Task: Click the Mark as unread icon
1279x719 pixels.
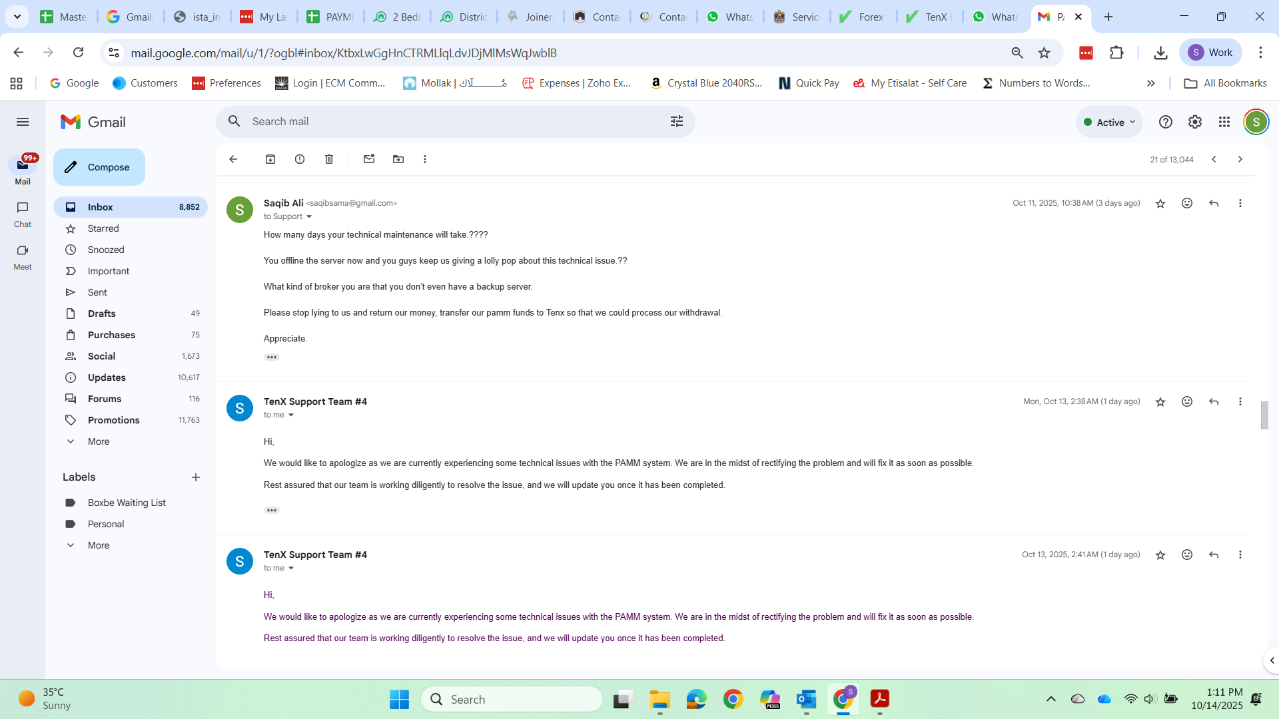Action: [369, 159]
